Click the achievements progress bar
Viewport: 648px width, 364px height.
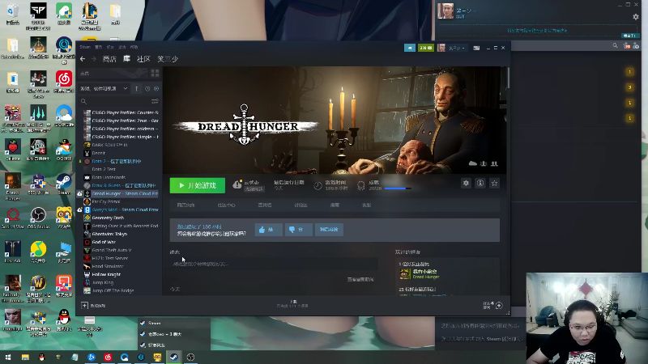coord(398,188)
